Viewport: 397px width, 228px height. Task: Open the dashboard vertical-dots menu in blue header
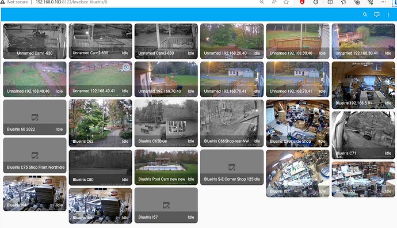point(388,14)
